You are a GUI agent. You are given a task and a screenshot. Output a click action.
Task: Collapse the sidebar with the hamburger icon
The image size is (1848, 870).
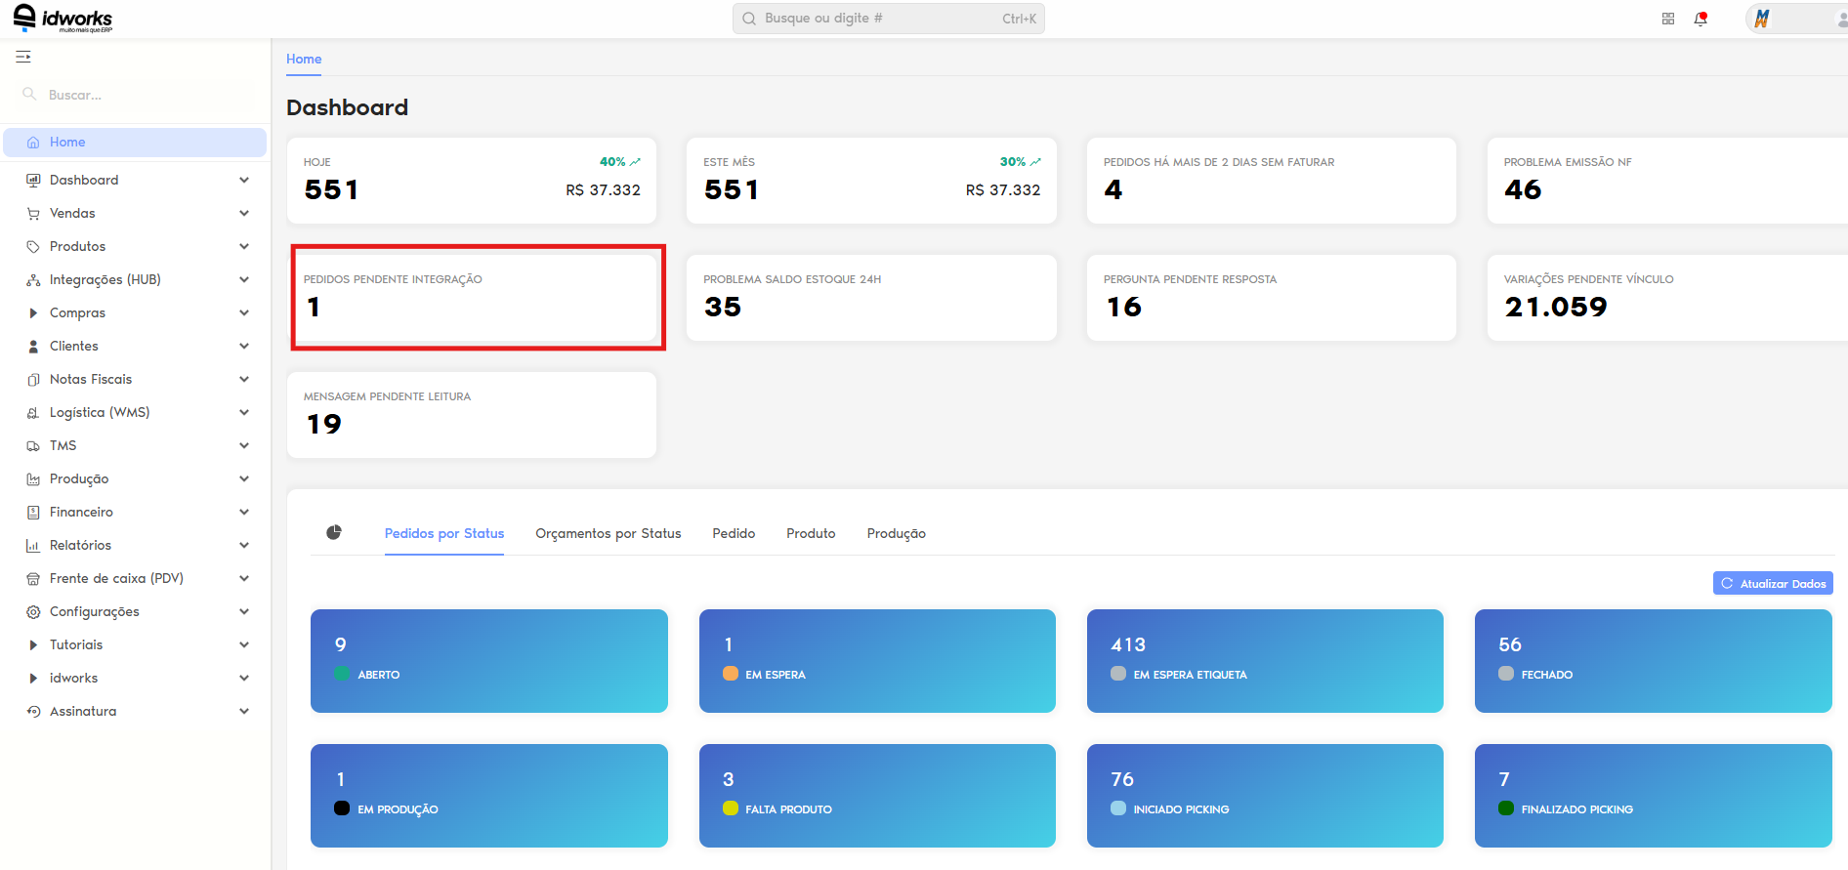click(x=23, y=57)
